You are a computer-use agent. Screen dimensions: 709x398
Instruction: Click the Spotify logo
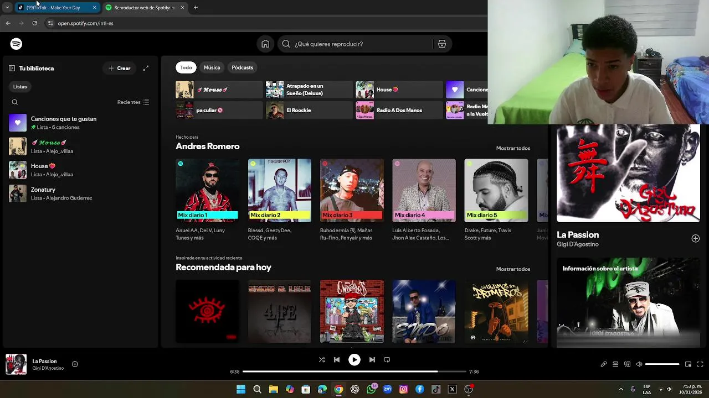click(x=16, y=44)
